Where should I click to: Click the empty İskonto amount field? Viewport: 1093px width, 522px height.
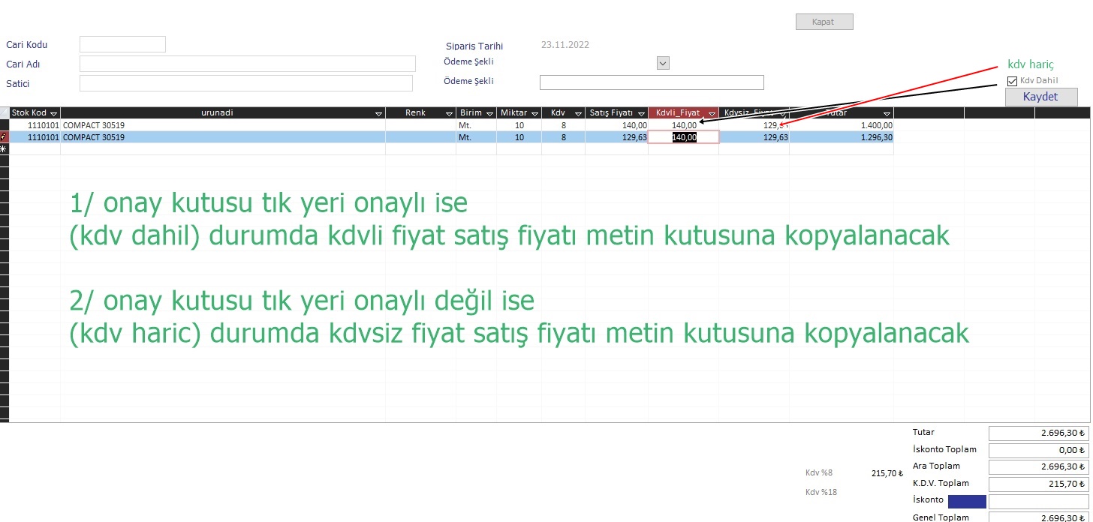tap(1037, 501)
